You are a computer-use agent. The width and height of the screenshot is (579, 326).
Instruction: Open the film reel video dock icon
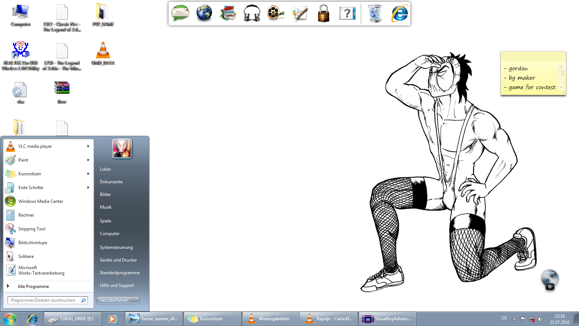point(275,13)
